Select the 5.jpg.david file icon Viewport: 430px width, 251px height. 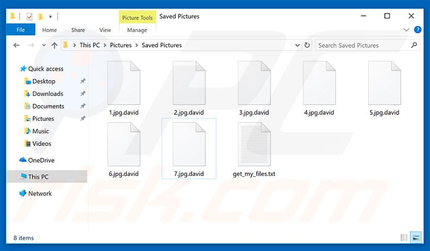coord(384,83)
